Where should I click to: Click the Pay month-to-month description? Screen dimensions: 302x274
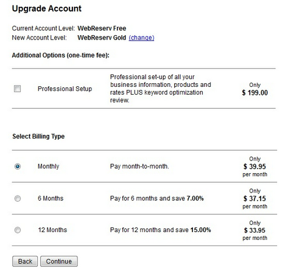pos(139,166)
